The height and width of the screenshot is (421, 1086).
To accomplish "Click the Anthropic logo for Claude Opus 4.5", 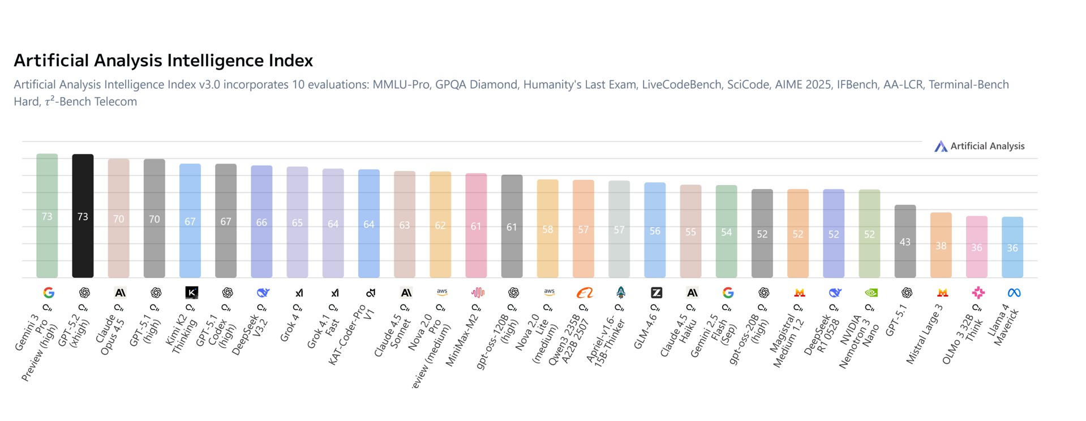I will pos(120,293).
